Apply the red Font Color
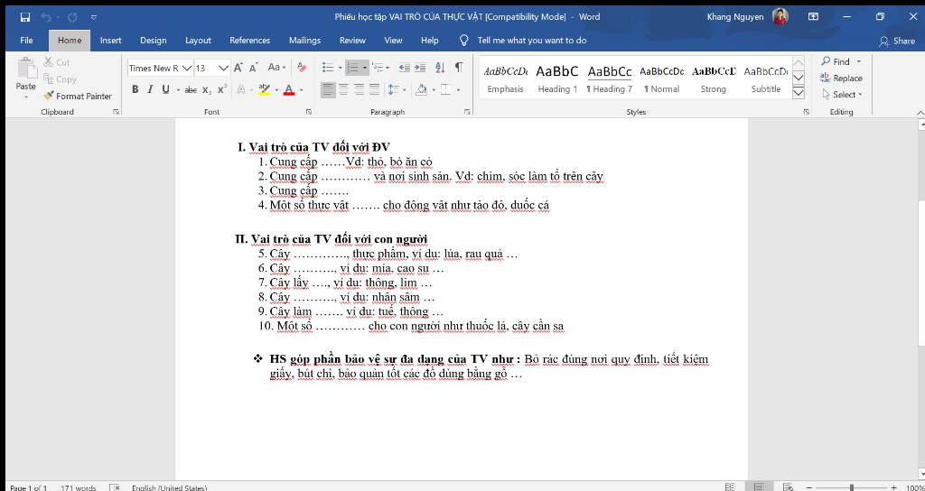The height and width of the screenshot is (491, 925). (x=289, y=89)
